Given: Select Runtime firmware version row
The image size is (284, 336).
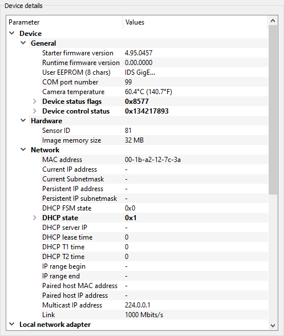Looking at the screenshot, I should pyautogui.click(x=154, y=63).
